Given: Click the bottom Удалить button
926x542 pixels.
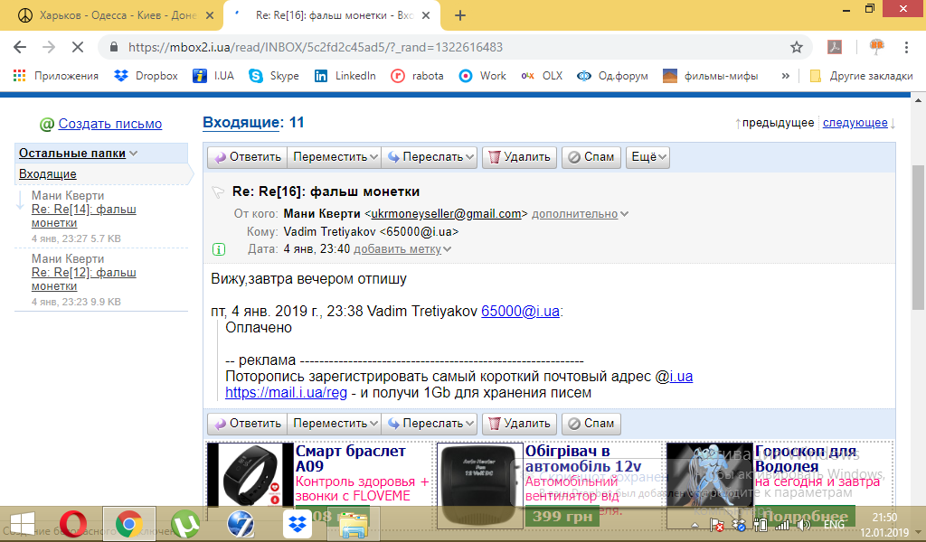Looking at the screenshot, I should 520,424.
